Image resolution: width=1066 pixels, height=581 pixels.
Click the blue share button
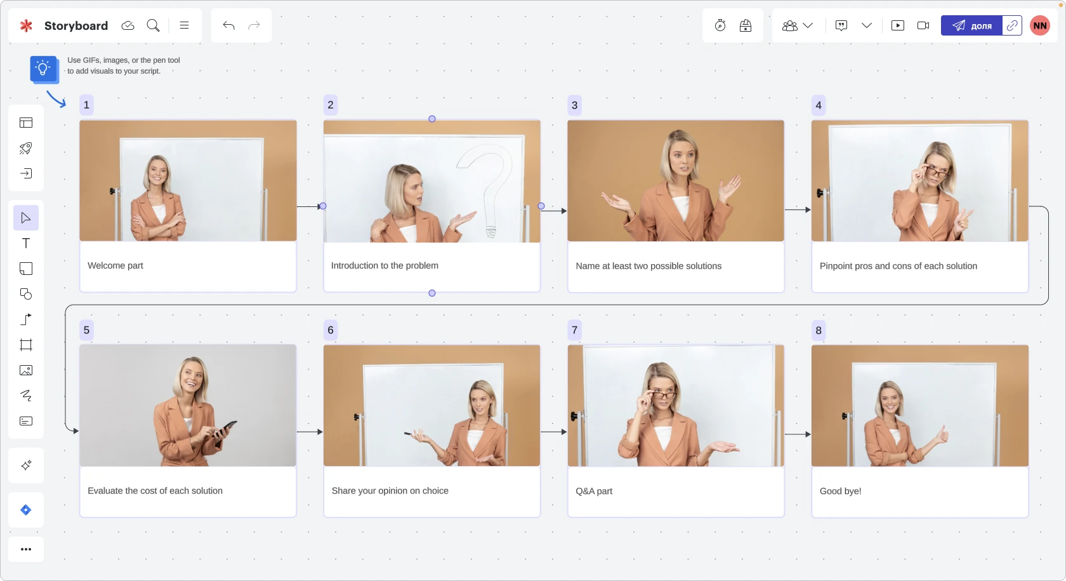pos(971,25)
